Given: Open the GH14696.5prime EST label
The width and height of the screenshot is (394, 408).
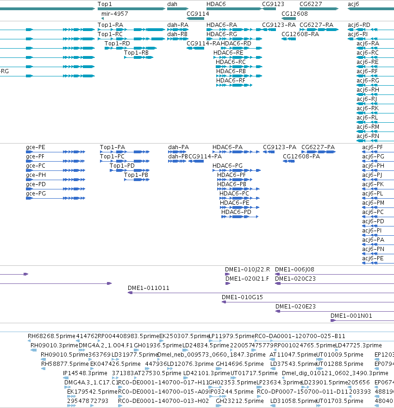Looking at the screenshot, I should click(x=240, y=364).
